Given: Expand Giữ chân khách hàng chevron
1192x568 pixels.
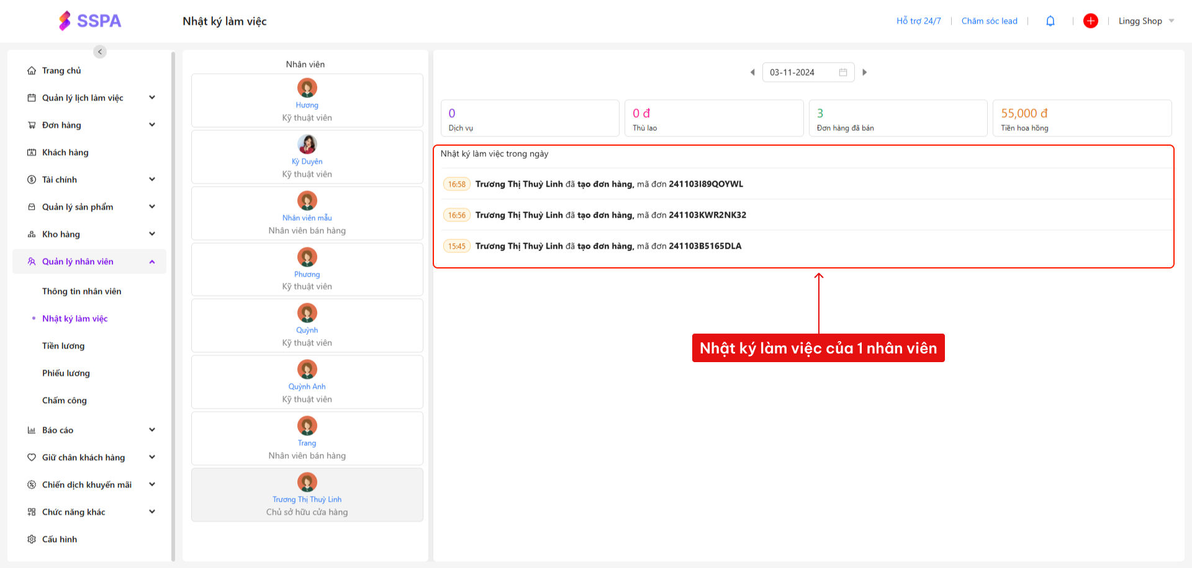Looking at the screenshot, I should pyautogui.click(x=152, y=458).
